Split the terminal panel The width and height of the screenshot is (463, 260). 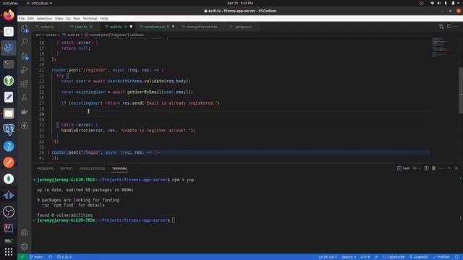(426, 168)
